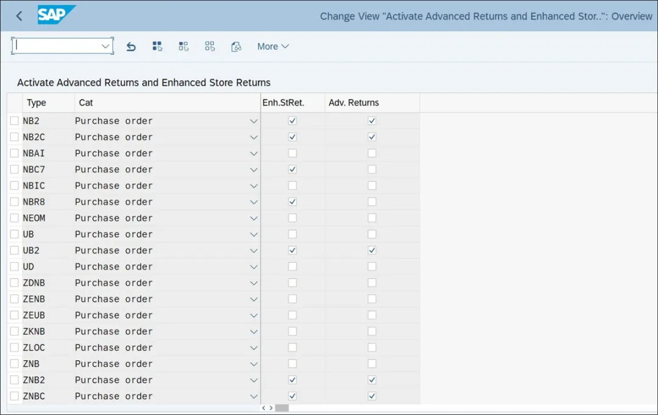The image size is (658, 415).
Task: Click the display/glasses document toolbar icon
Action: point(236,46)
